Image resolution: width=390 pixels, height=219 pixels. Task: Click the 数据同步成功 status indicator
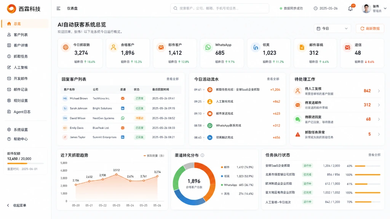coord(291,8)
